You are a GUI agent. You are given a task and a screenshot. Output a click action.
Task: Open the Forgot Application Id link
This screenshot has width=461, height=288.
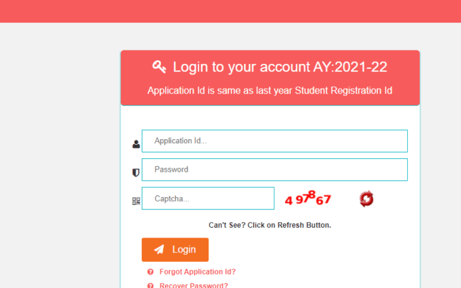pos(198,272)
